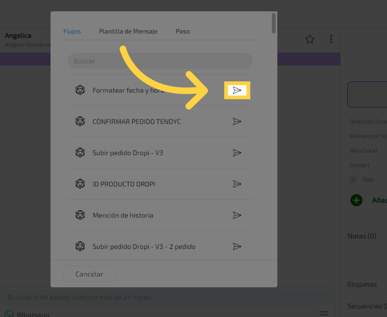This screenshot has height=317, width=387.
Task: Select the Flujos tab
Action: 72,31
